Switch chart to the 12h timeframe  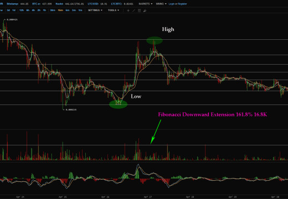pyautogui.click(x=22, y=10)
